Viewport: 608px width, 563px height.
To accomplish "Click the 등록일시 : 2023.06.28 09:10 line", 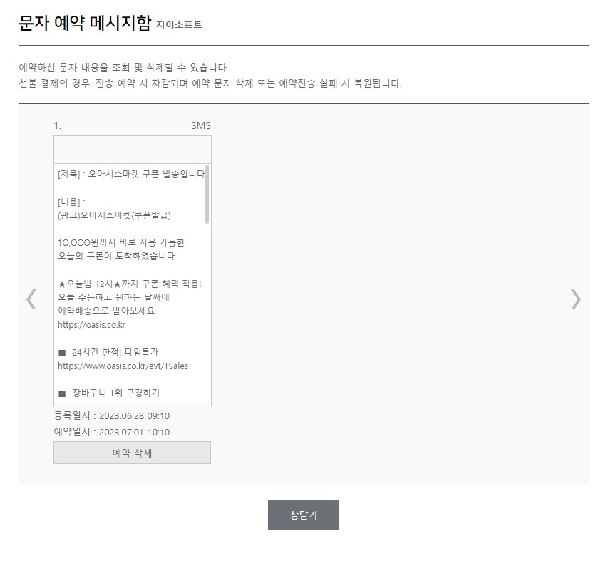I will pos(112,416).
